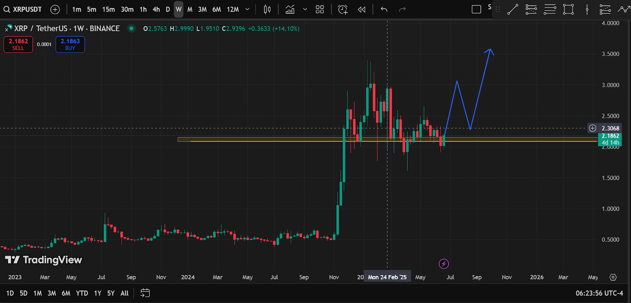Create a new alert
The width and height of the screenshot is (631, 303).
[x=343, y=9]
